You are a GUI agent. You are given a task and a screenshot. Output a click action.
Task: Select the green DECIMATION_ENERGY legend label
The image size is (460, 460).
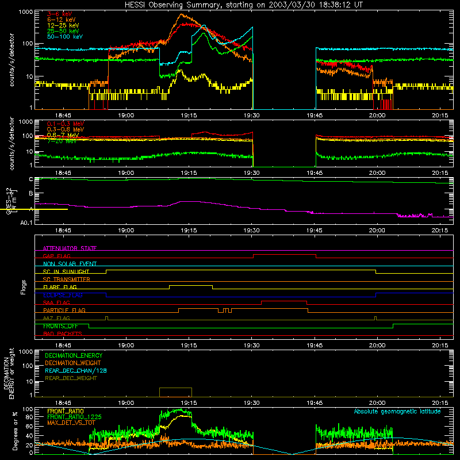[74, 355]
